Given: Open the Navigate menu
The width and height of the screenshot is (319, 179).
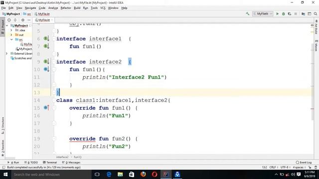Looking at the screenshot, I should tap(30, 8).
